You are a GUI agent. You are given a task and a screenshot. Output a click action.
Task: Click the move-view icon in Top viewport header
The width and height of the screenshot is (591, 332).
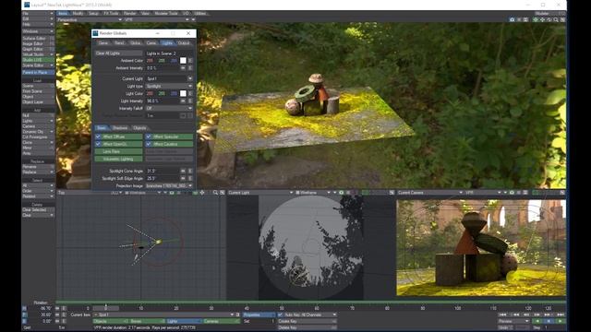click(x=202, y=193)
